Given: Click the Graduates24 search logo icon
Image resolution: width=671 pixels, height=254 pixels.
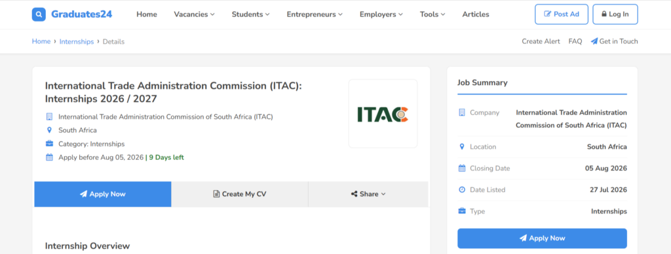Looking at the screenshot, I should [39, 14].
